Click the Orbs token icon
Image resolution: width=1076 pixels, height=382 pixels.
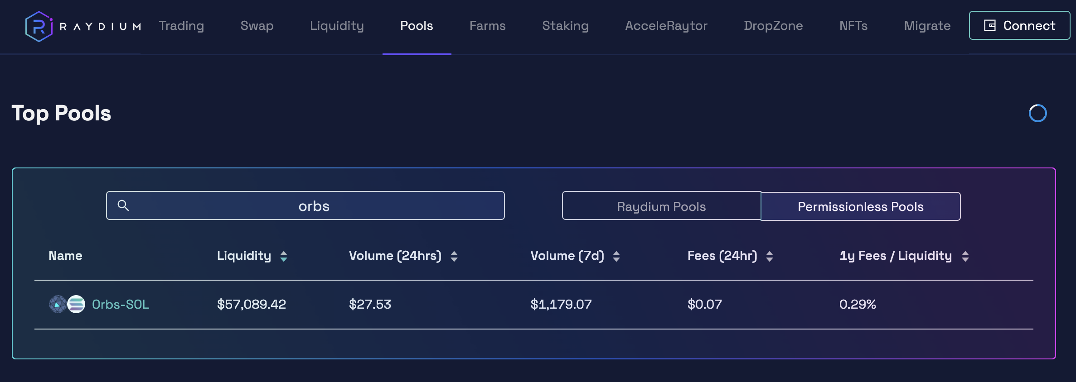(58, 304)
